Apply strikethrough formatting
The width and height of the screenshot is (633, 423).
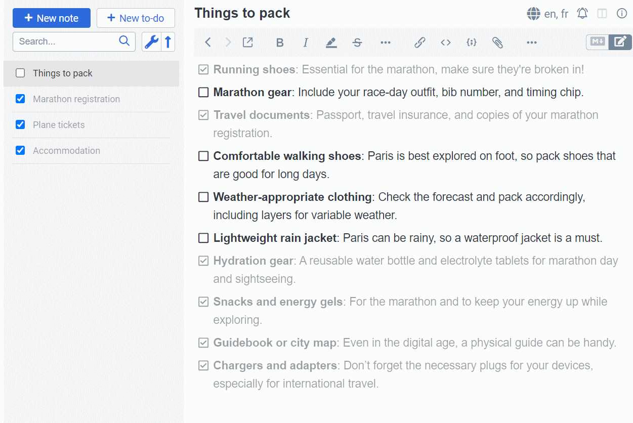pos(357,43)
